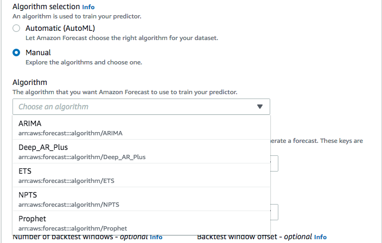Open Info link for Backtest window offset
Image resolution: width=382 pixels, height=243 pixels.
pos(320,237)
